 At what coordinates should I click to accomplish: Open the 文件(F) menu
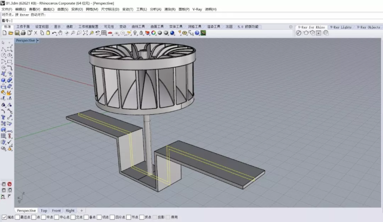click(7, 9)
